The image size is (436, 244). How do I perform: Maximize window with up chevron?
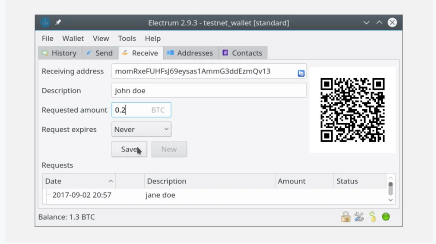tap(379, 23)
